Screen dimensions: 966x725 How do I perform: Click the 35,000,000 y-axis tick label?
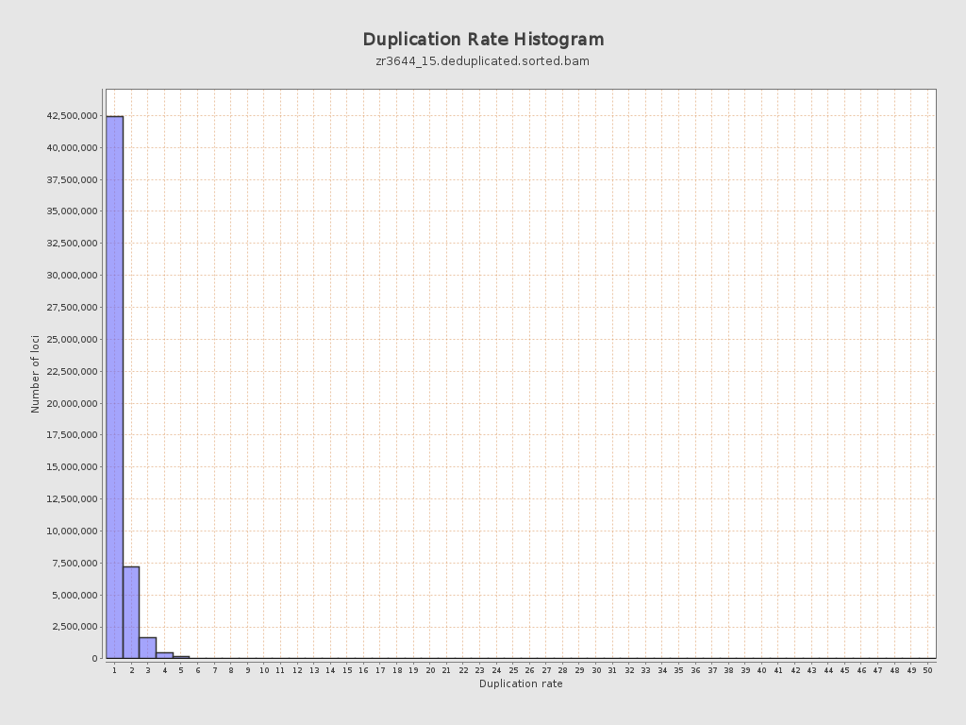tap(72, 211)
